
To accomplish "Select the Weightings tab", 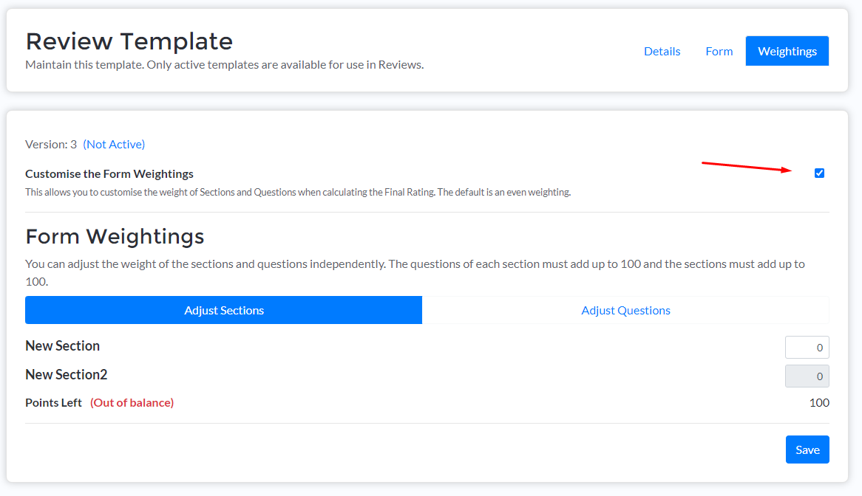I will click(787, 51).
